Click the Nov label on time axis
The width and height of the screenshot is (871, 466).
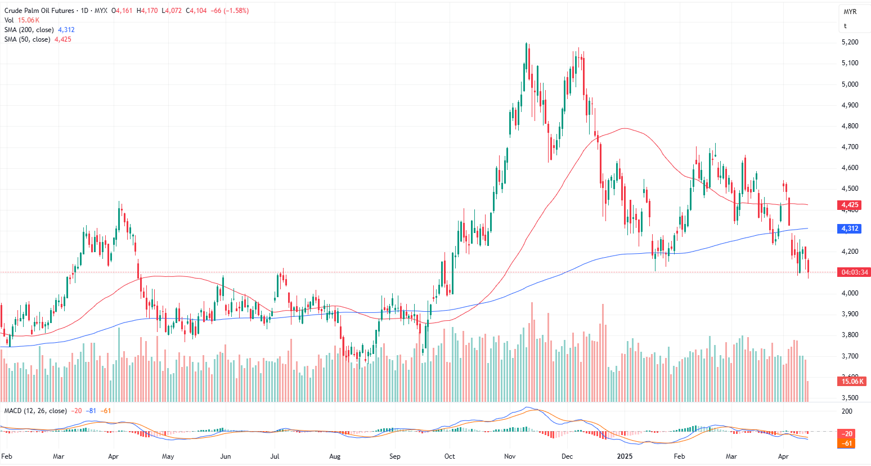click(x=510, y=456)
